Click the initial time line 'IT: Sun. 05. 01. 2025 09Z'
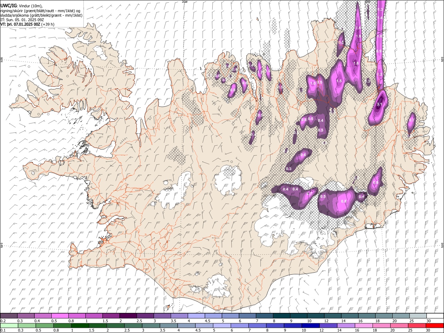 [22, 20]
